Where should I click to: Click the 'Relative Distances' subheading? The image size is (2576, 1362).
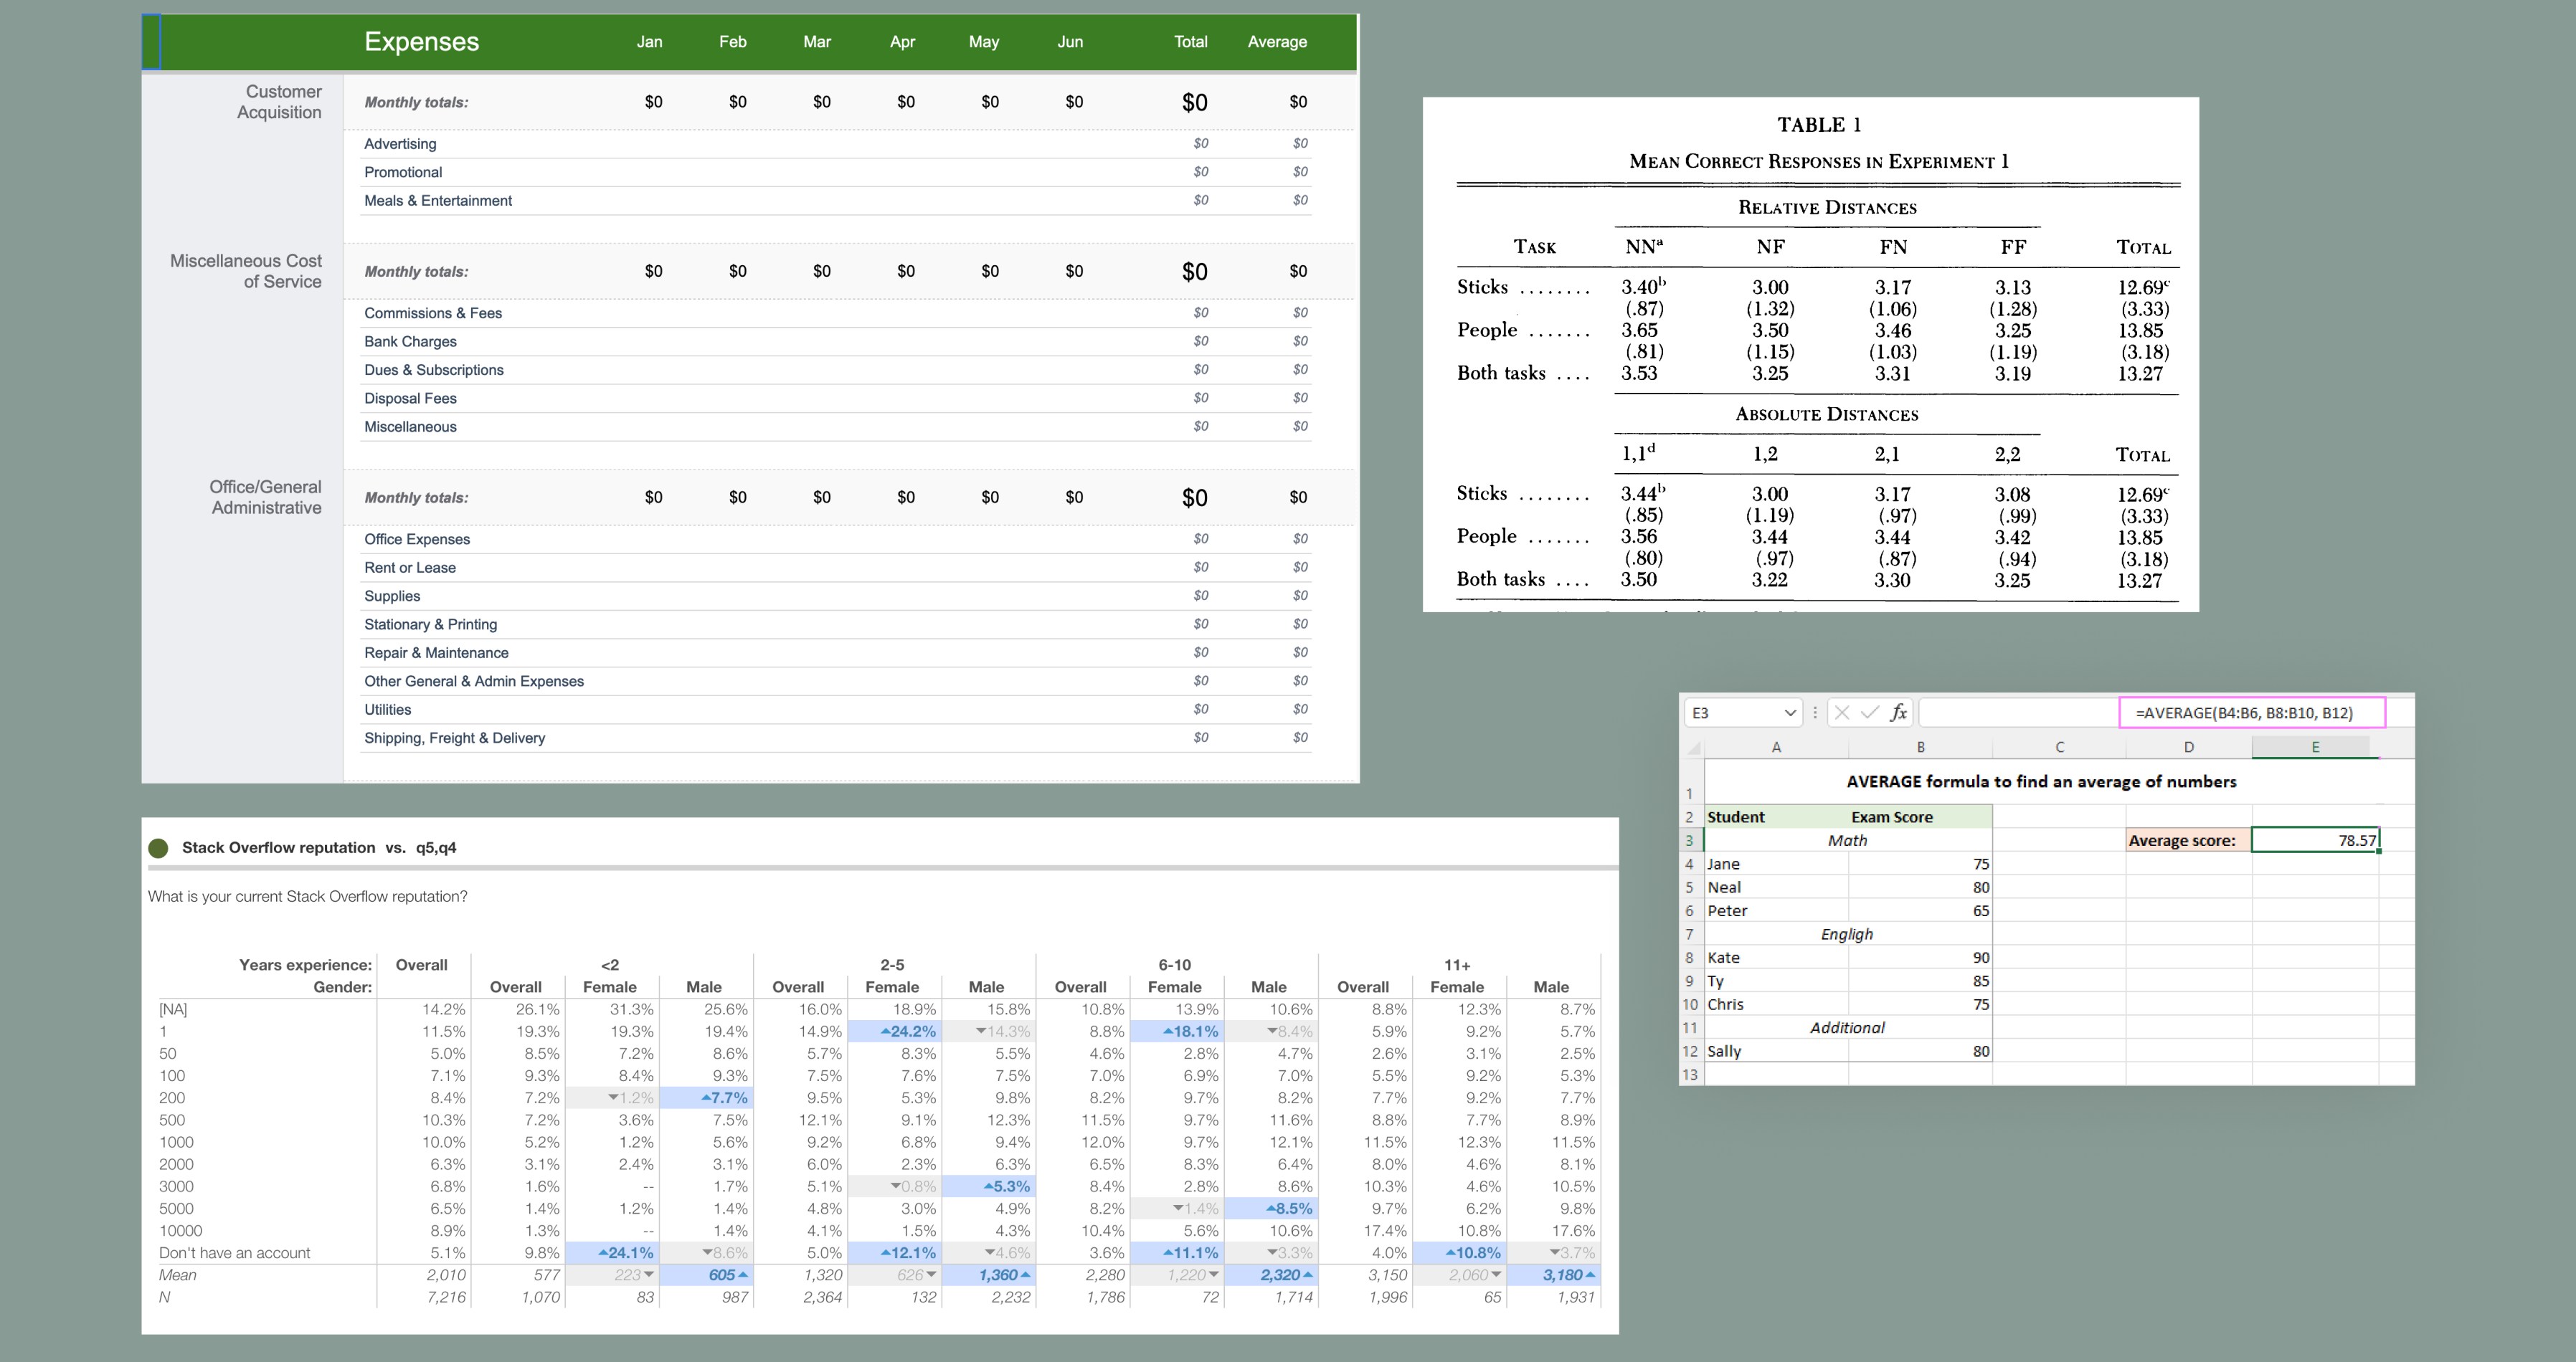coord(1827,208)
